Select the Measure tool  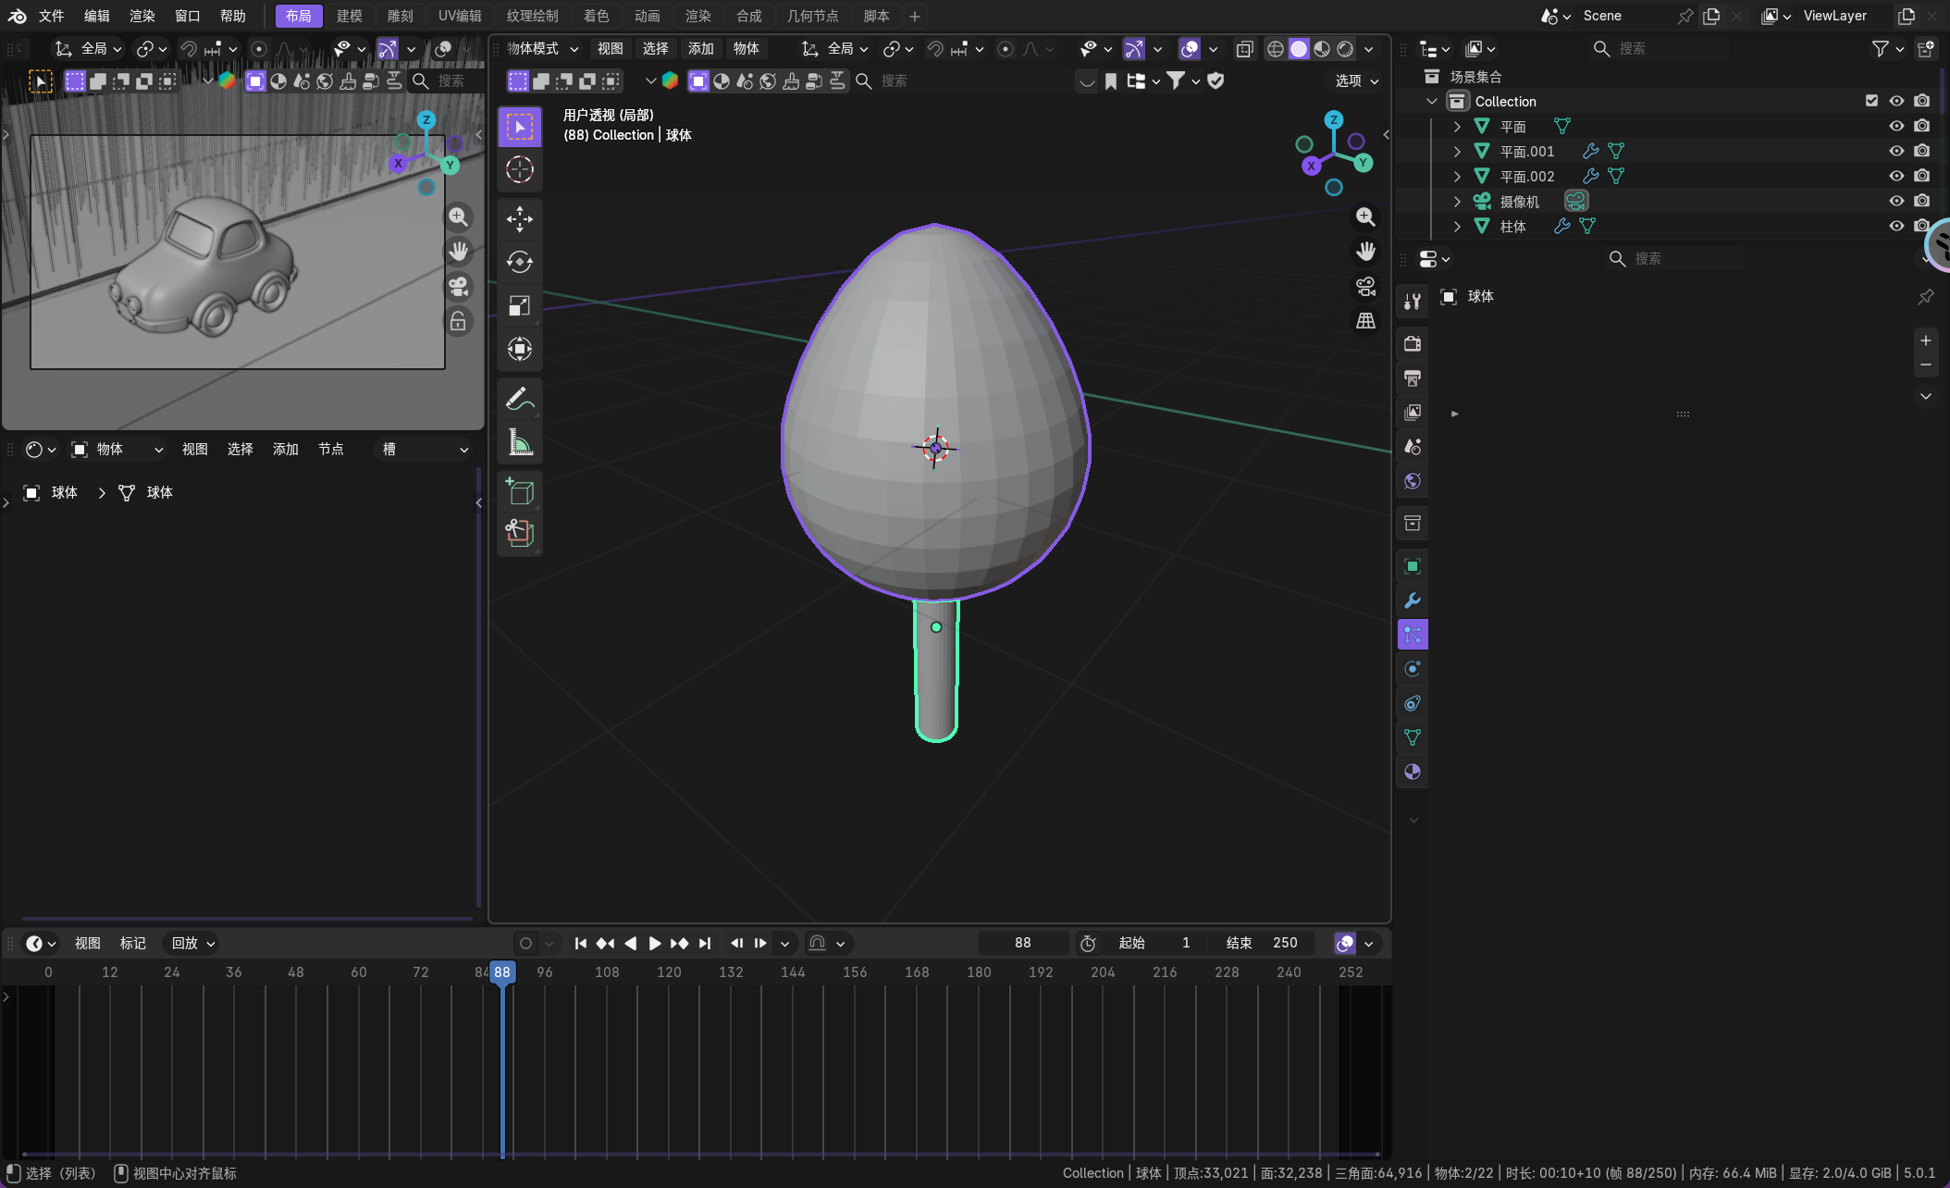[519, 442]
